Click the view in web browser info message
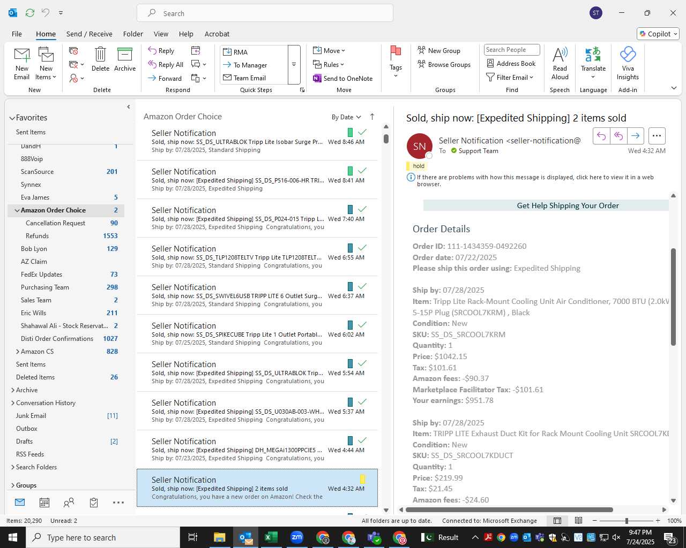Image resolution: width=686 pixels, height=548 pixels. [x=535, y=180]
